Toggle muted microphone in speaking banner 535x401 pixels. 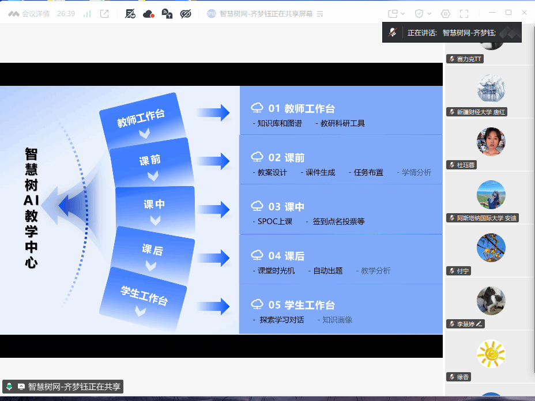pyautogui.click(x=393, y=32)
